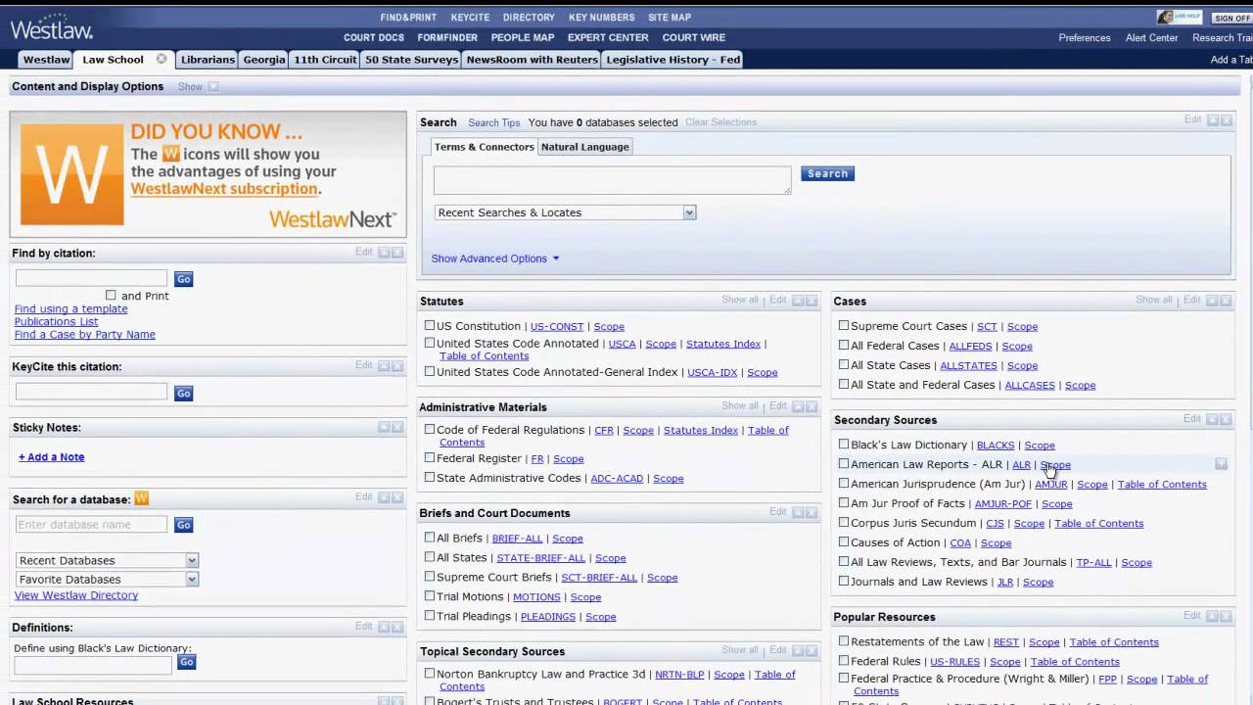The height and width of the screenshot is (705, 1253).
Task: Close the Search for a database panel
Action: [397, 497]
